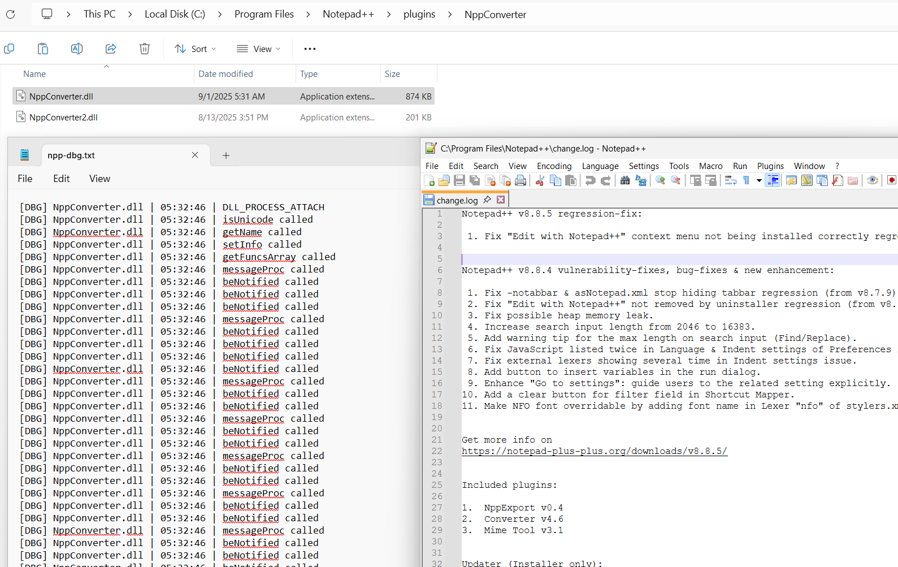
Task: Open the Macro menu in Notepad++
Action: pyautogui.click(x=710, y=166)
